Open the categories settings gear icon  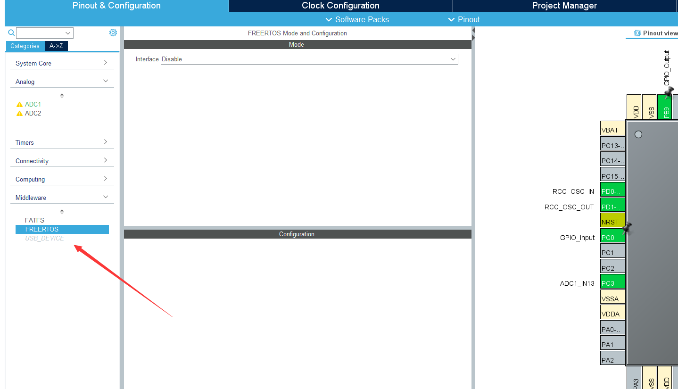[113, 33]
